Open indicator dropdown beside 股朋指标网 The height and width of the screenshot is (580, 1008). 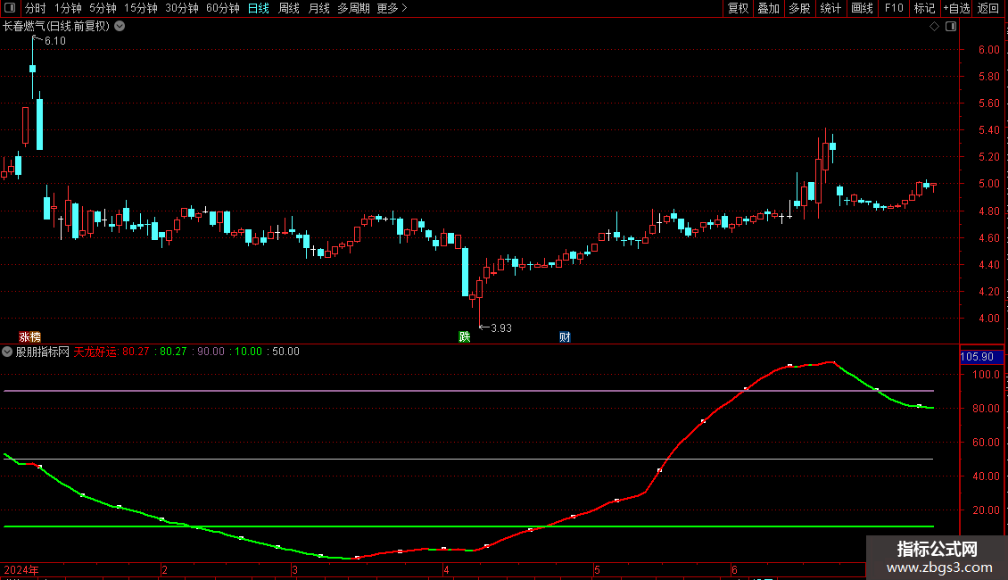pos(7,352)
